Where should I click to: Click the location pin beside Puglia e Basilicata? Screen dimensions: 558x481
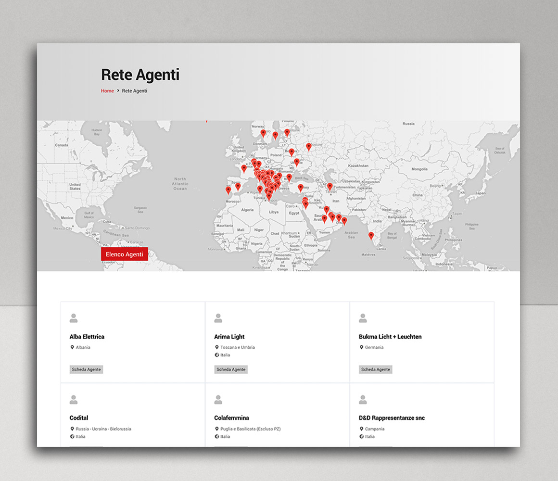pos(217,429)
